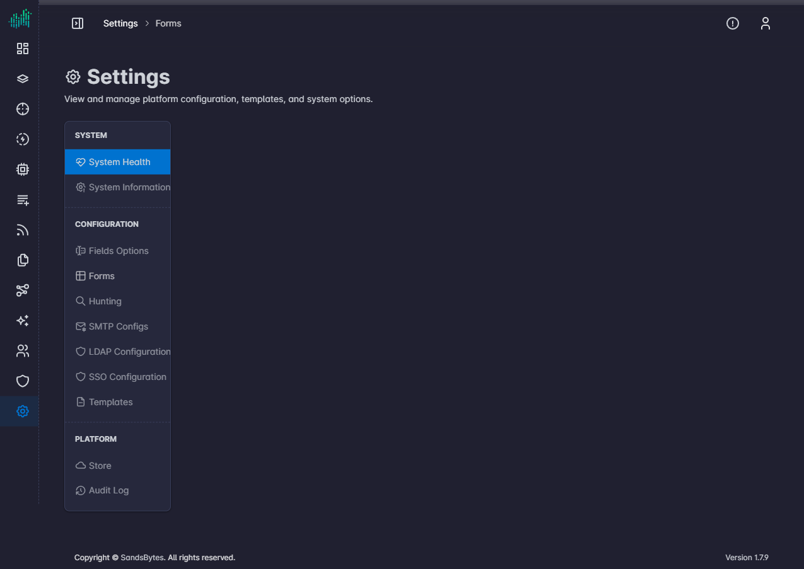Image resolution: width=804 pixels, height=569 pixels.
Task: Open the Hunting configuration
Action: pyautogui.click(x=117, y=301)
